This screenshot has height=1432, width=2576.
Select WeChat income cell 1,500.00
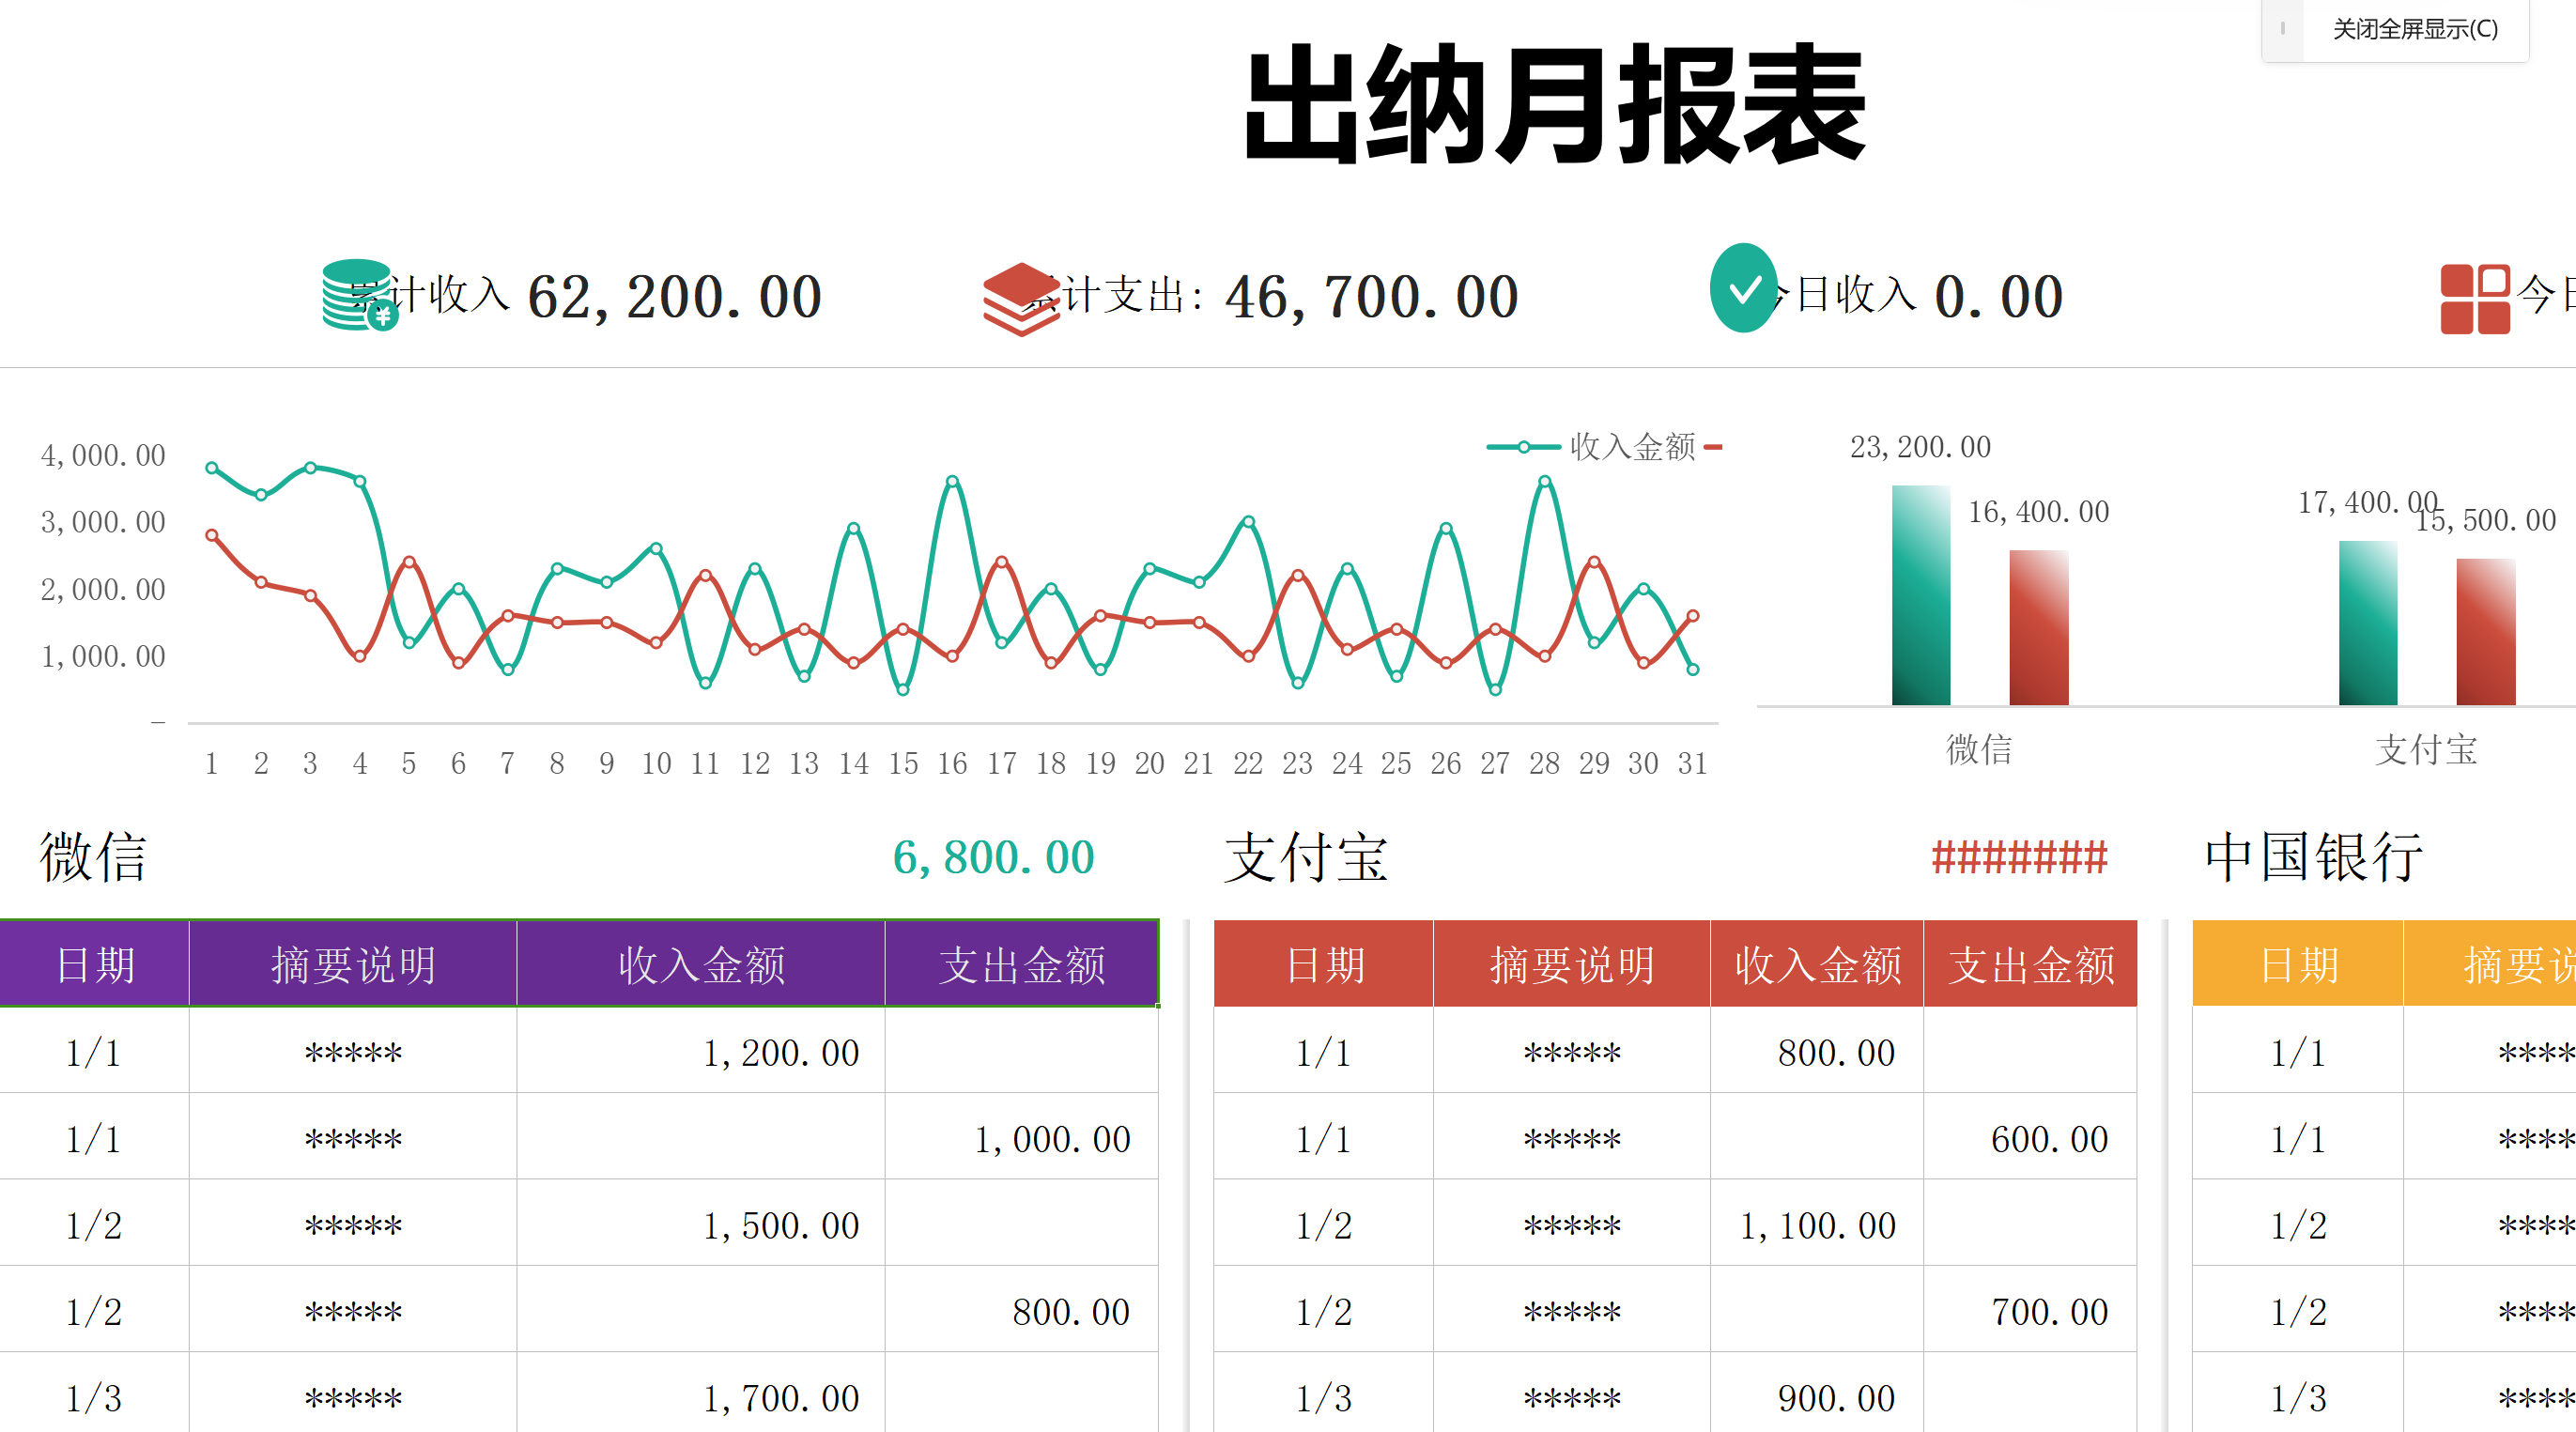[x=701, y=1224]
